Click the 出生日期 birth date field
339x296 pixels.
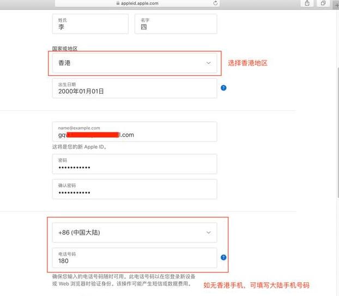click(135, 88)
